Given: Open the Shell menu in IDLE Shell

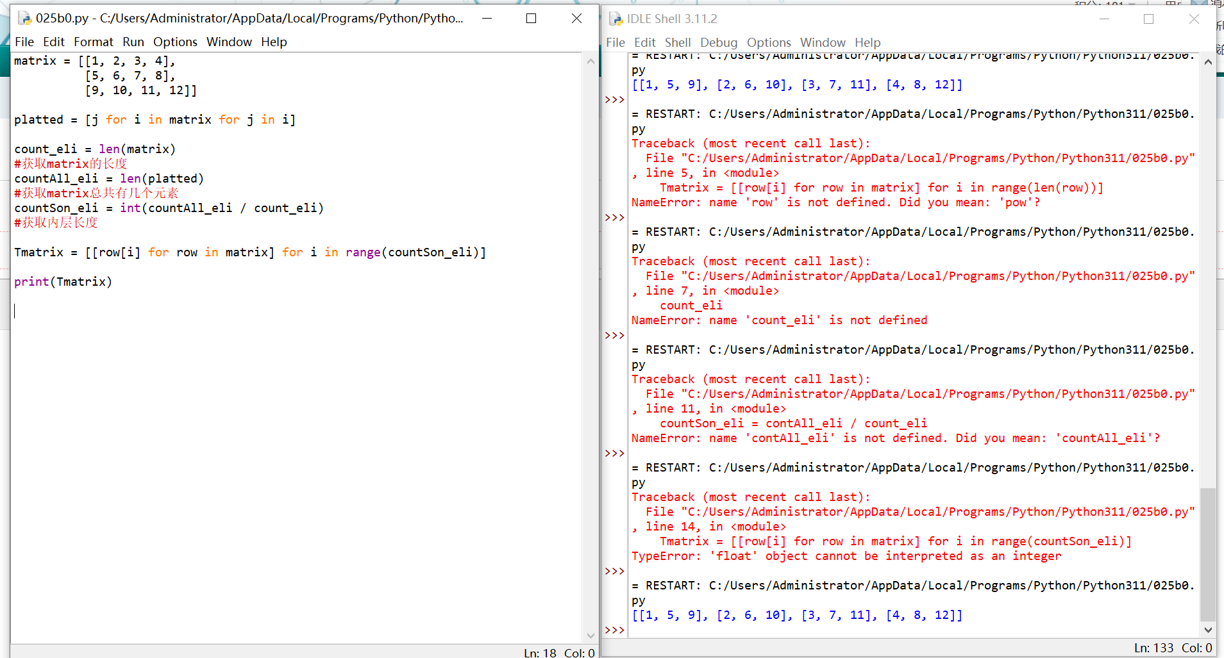Looking at the screenshot, I should 678,42.
